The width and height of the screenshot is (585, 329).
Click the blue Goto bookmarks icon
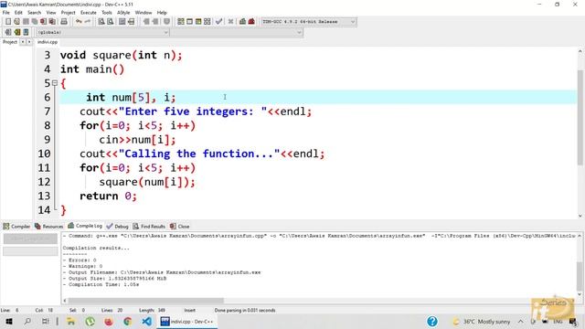(x=26, y=32)
